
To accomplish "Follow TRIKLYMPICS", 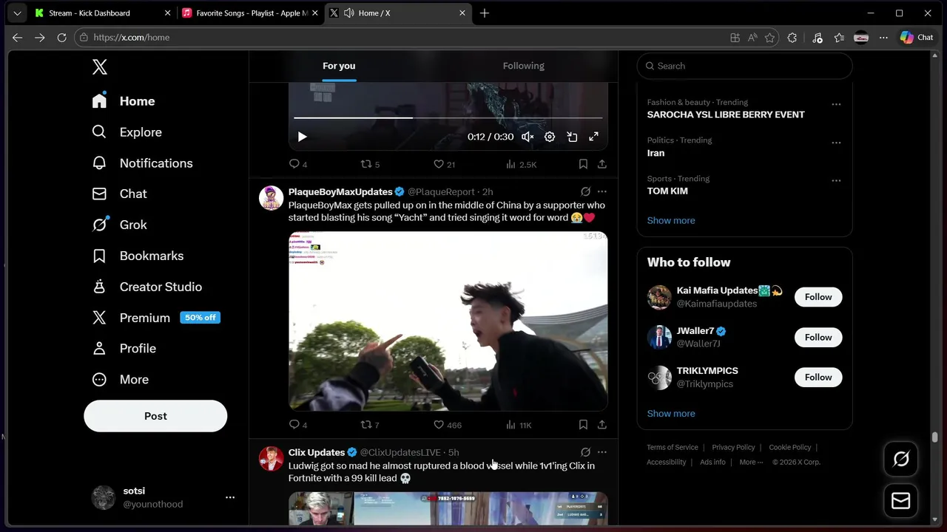I will pyautogui.click(x=818, y=377).
